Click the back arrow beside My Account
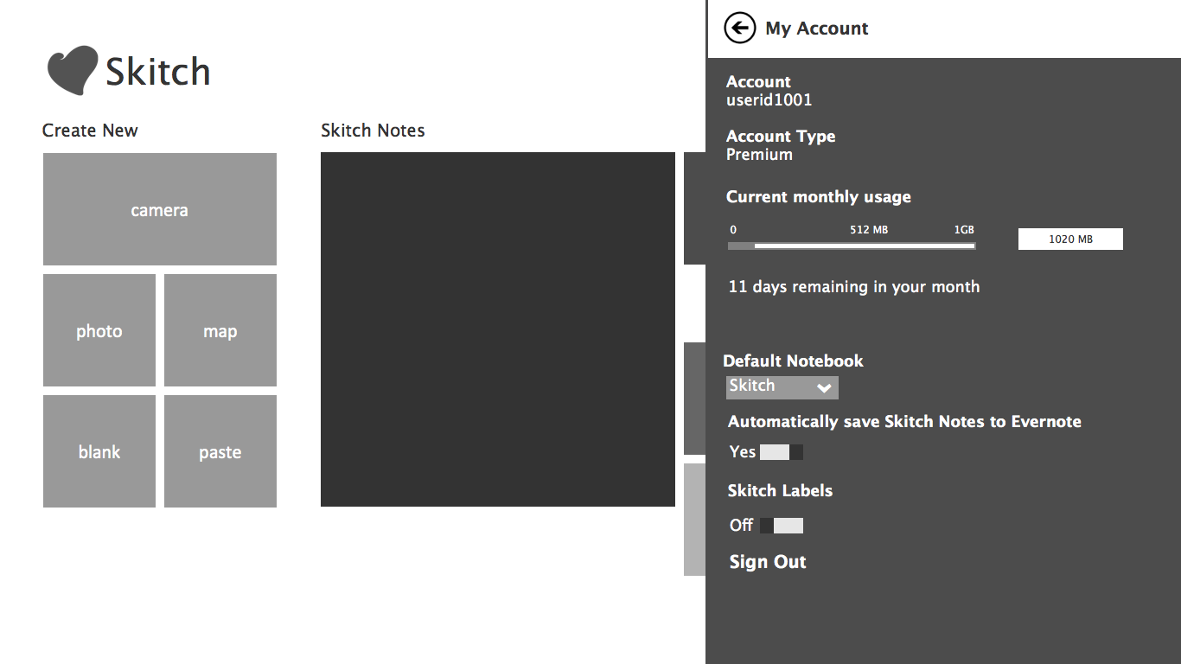The image size is (1181, 664). 740,29
